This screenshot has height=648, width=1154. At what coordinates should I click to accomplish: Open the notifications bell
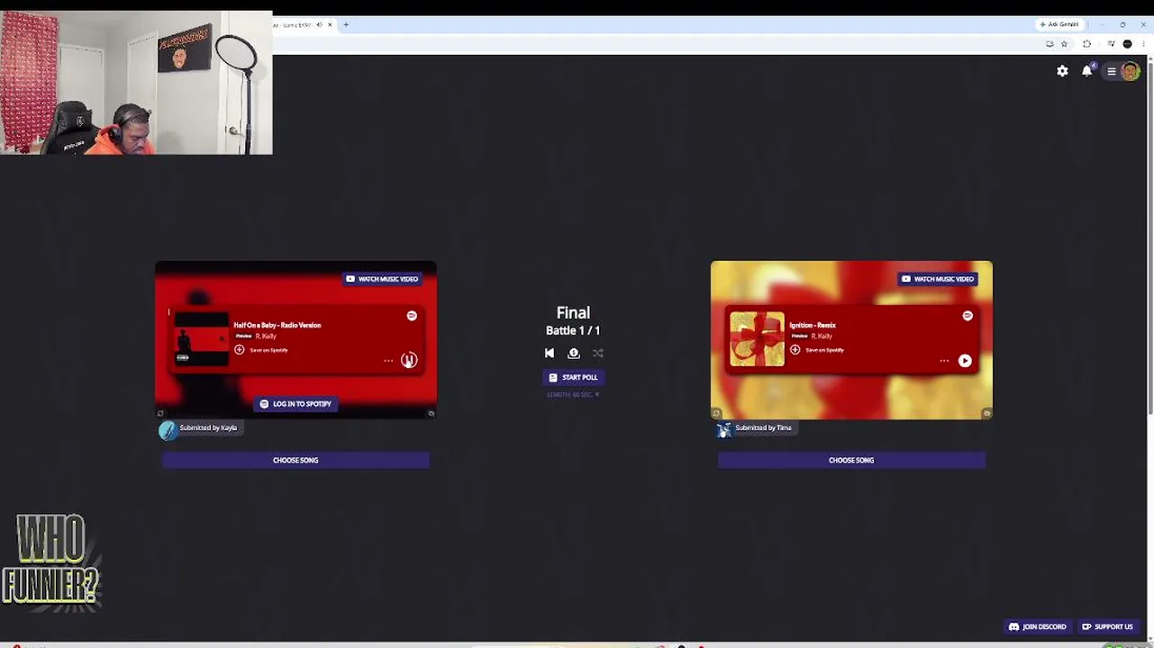pyautogui.click(x=1087, y=71)
